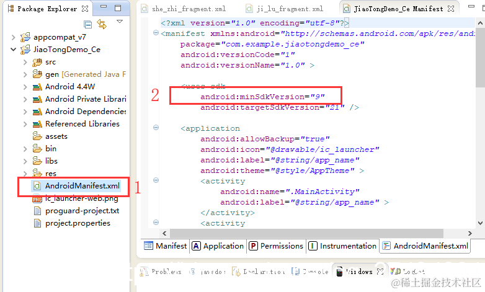
Task: Click editor horizontal scrollbar right arrow
Action: (x=470, y=233)
